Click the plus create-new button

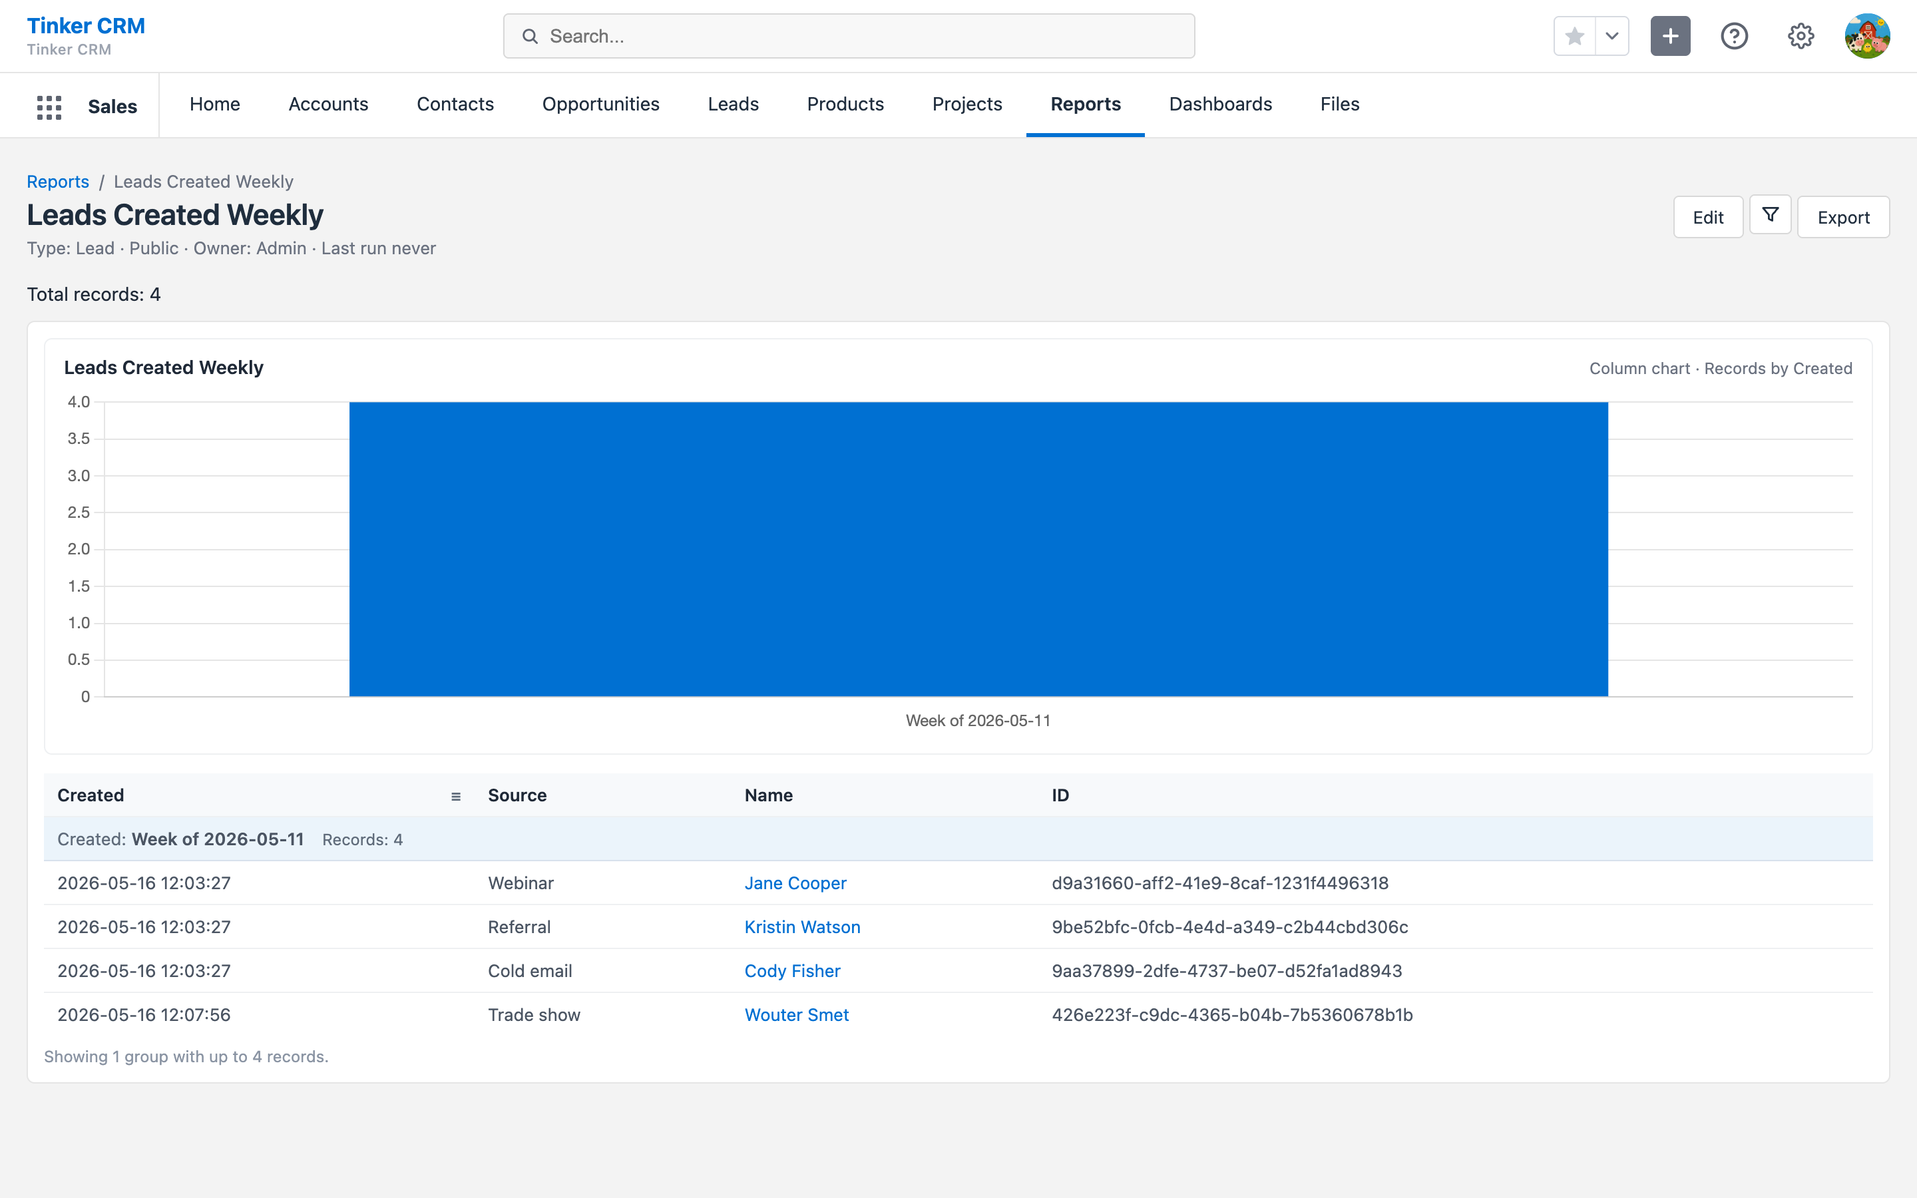coord(1671,37)
